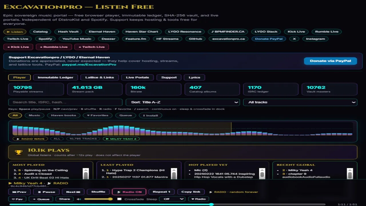Click the Donate via PayPal button
The height and width of the screenshot is (206, 366).
(331, 61)
